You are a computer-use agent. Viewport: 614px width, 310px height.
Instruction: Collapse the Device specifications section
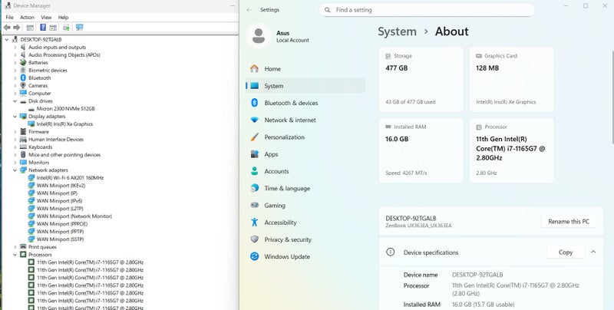tap(593, 252)
